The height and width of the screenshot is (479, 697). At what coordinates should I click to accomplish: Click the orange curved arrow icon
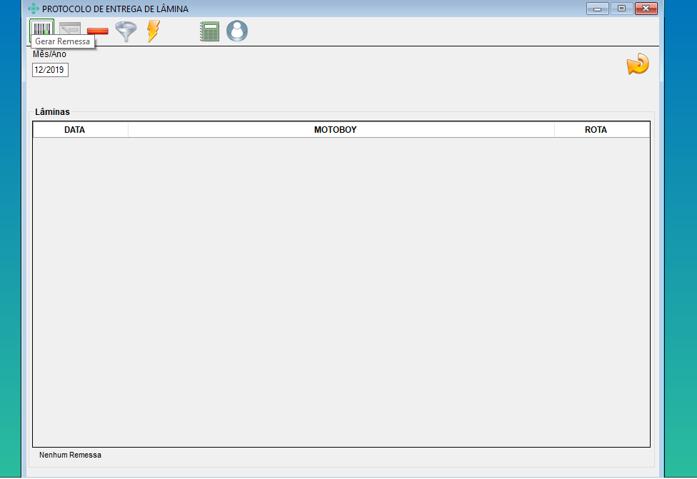click(637, 64)
